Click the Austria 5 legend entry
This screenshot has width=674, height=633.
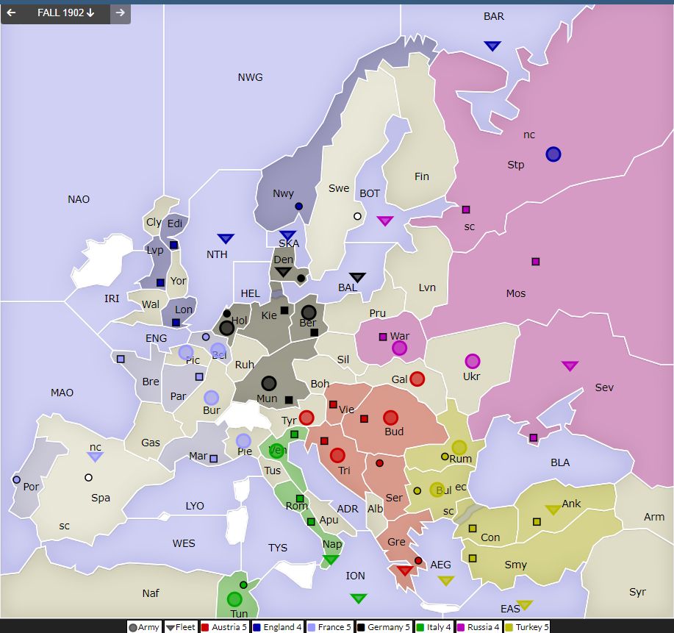click(224, 627)
